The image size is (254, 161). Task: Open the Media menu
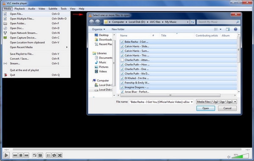click(x=8, y=9)
